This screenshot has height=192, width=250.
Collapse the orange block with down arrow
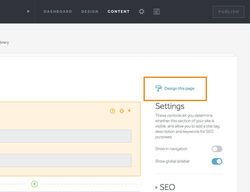click(x=129, y=111)
